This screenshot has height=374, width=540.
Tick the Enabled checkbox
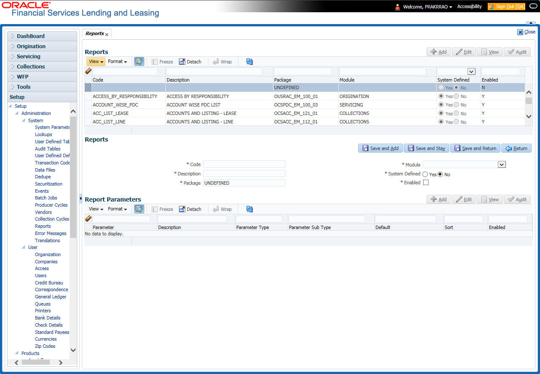coord(426,183)
